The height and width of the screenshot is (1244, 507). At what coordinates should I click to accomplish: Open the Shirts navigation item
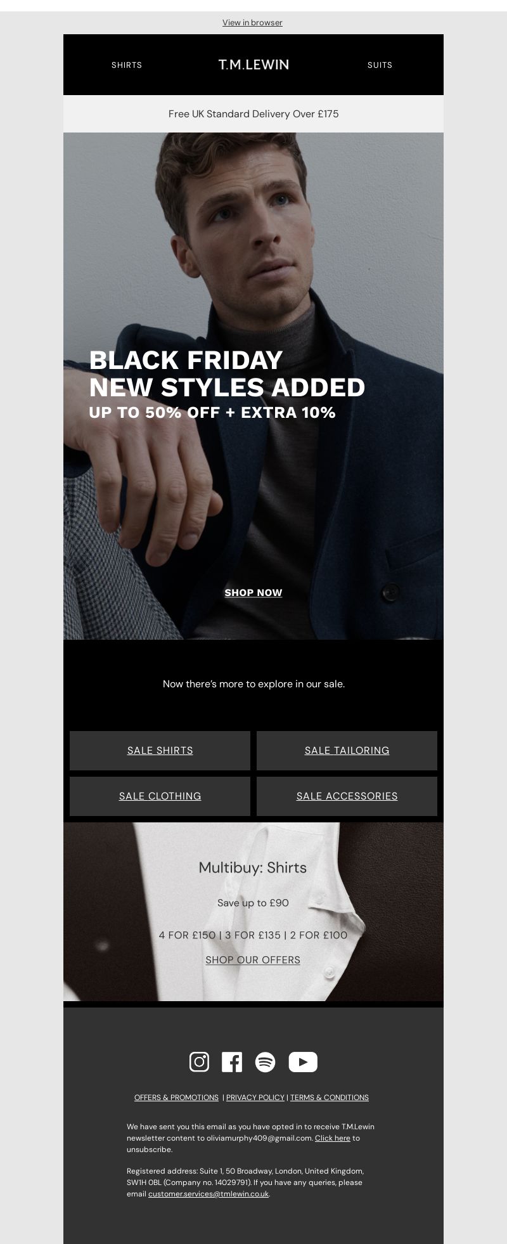(x=127, y=65)
